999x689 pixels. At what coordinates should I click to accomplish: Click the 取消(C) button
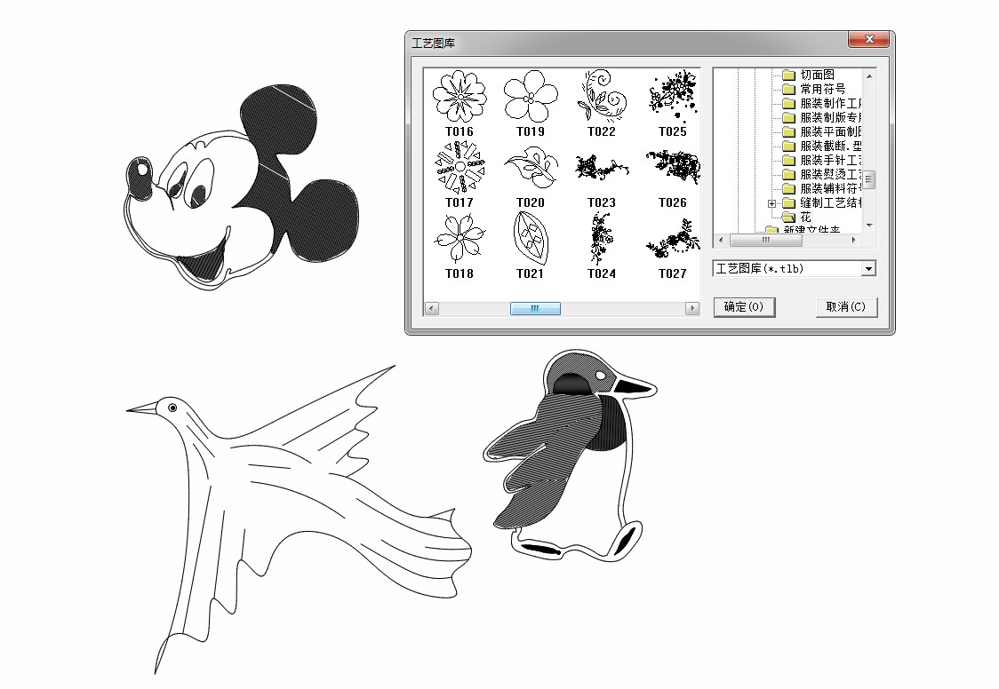(x=846, y=307)
